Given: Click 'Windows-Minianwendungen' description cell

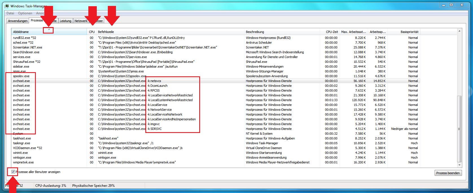Looking at the screenshot, I should [x=265, y=66].
